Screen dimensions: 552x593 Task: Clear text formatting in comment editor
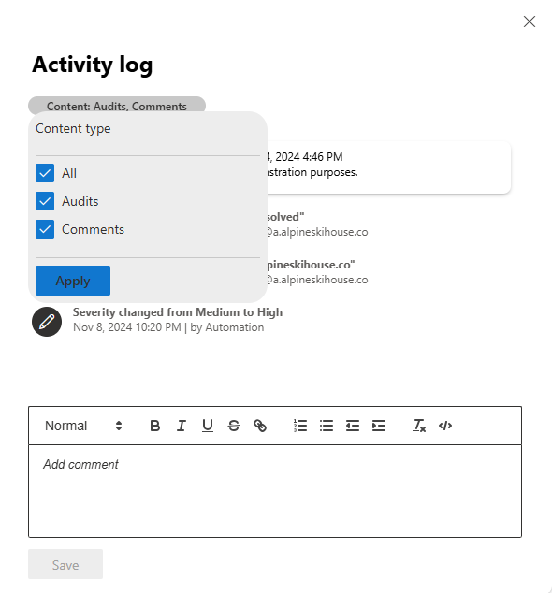click(x=419, y=426)
